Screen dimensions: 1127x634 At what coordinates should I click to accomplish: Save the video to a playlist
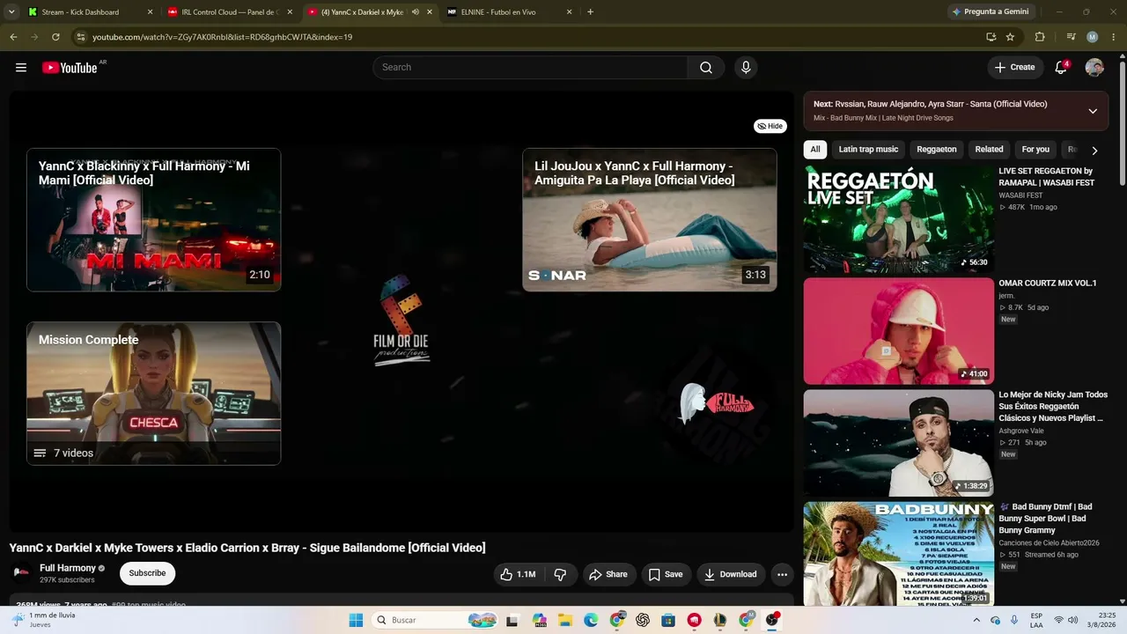666,574
